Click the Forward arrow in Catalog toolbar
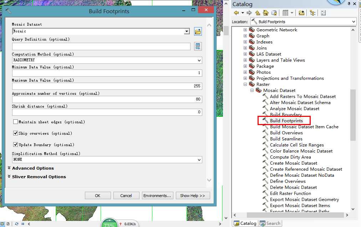 [x=249, y=13]
